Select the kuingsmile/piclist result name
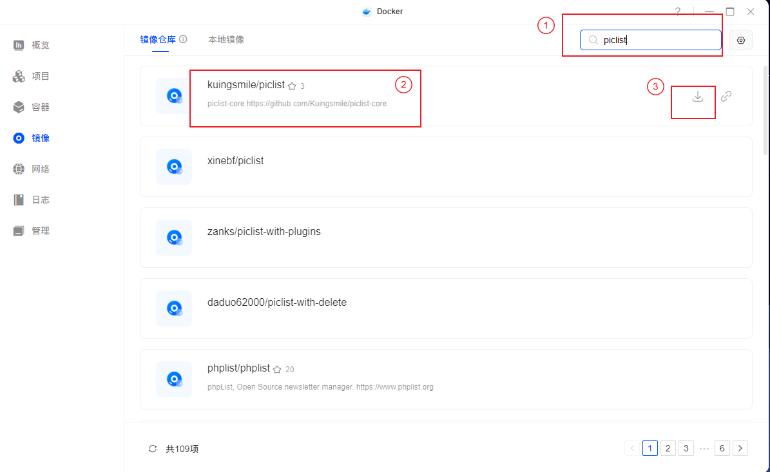770x472 pixels. tap(246, 85)
